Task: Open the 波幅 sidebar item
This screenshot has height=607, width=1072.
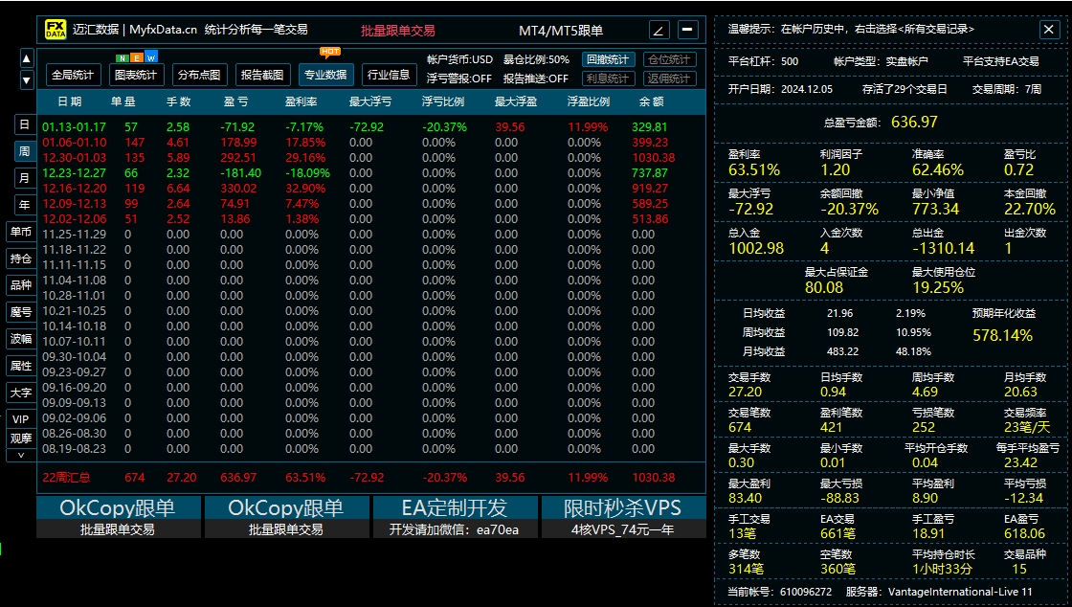Action: point(20,338)
